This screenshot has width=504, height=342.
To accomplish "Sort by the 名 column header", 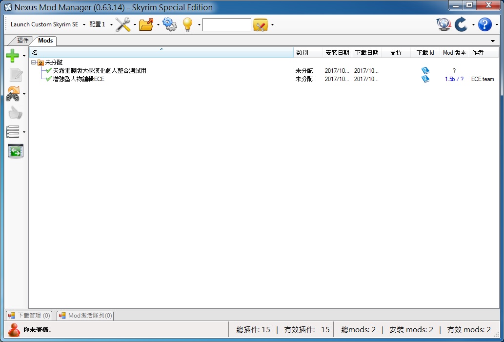I will coord(161,52).
